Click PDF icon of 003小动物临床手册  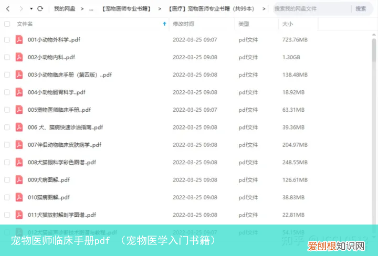[19, 74]
